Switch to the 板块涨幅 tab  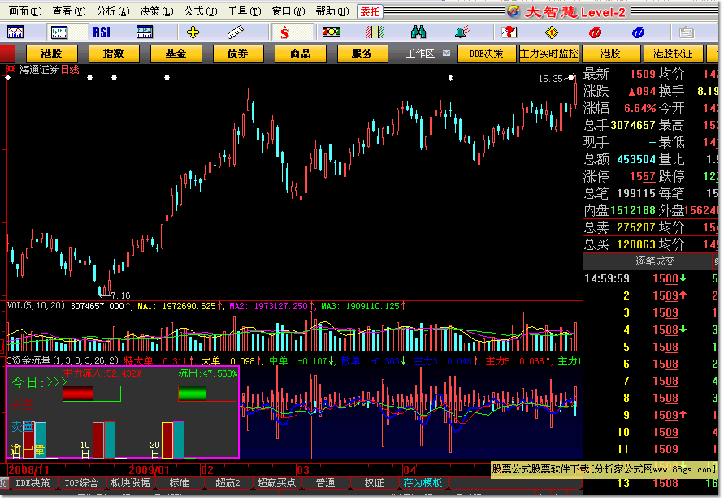(130, 483)
